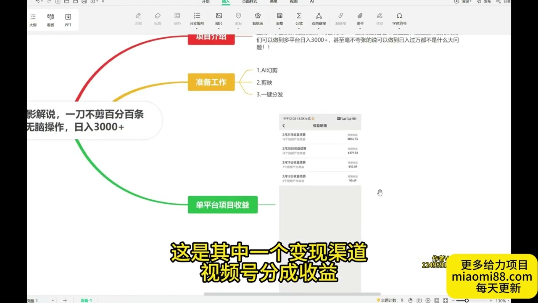This screenshot has height=303, width=538.
Task: Switch to the 大纲 outline view
Action: click(33, 20)
